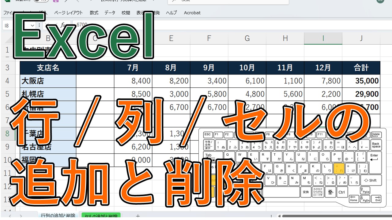Select the cell with 5,600
This screenshot has width=392, height=220.
point(285,94)
